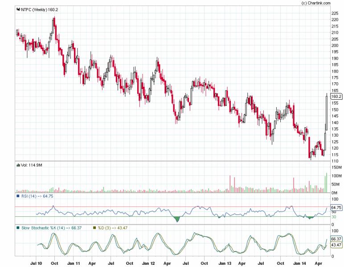Click the teal Slow Stochastic %K legend square
The height and width of the screenshot is (267, 344).
click(x=18, y=228)
